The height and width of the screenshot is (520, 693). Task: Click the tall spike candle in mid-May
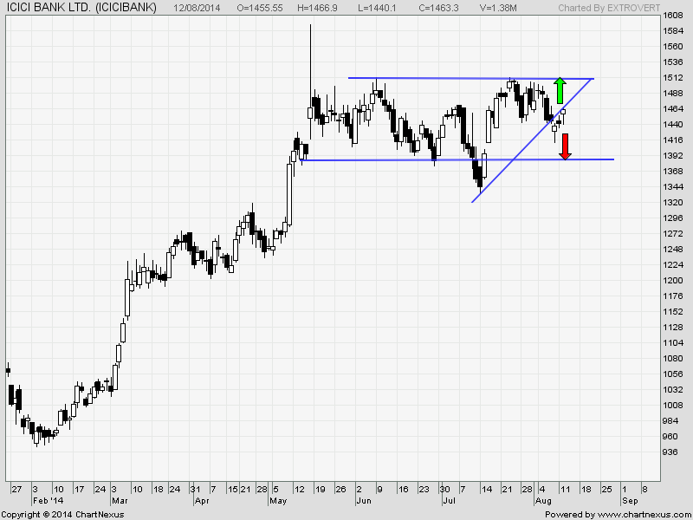point(310,61)
